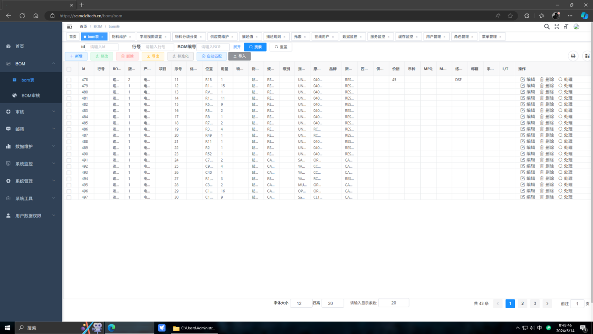Image resolution: width=593 pixels, height=334 pixels.
Task: Check the checkbox for row 490
Action: click(69, 154)
